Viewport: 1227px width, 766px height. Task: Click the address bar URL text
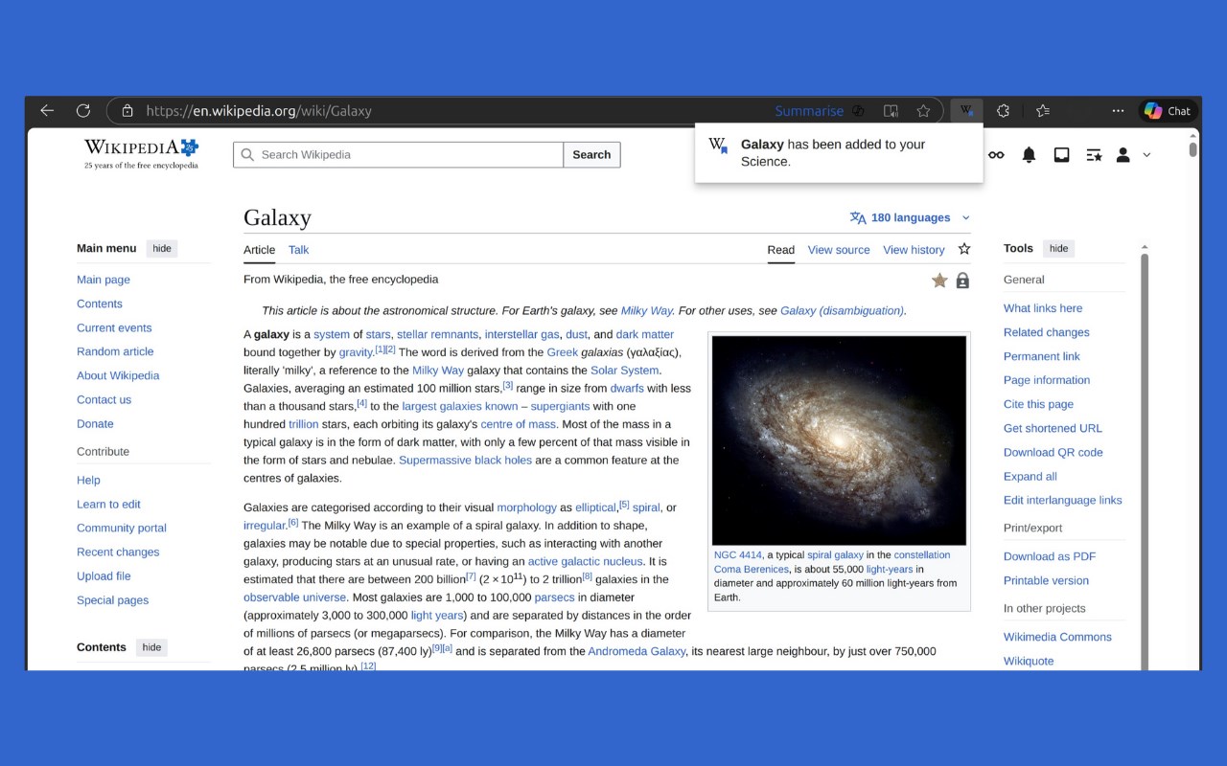pos(259,111)
